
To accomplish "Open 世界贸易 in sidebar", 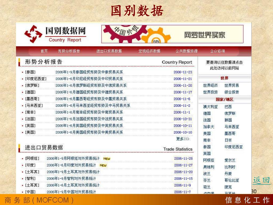I will (x=232, y=85).
